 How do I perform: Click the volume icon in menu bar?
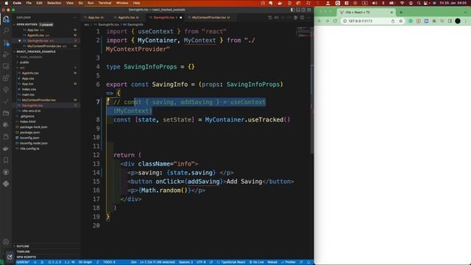coord(374,3)
